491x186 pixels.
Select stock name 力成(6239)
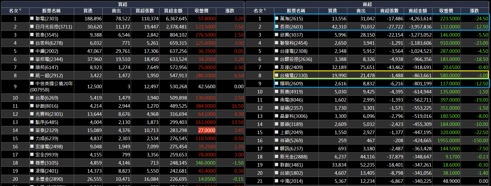coord(47,139)
